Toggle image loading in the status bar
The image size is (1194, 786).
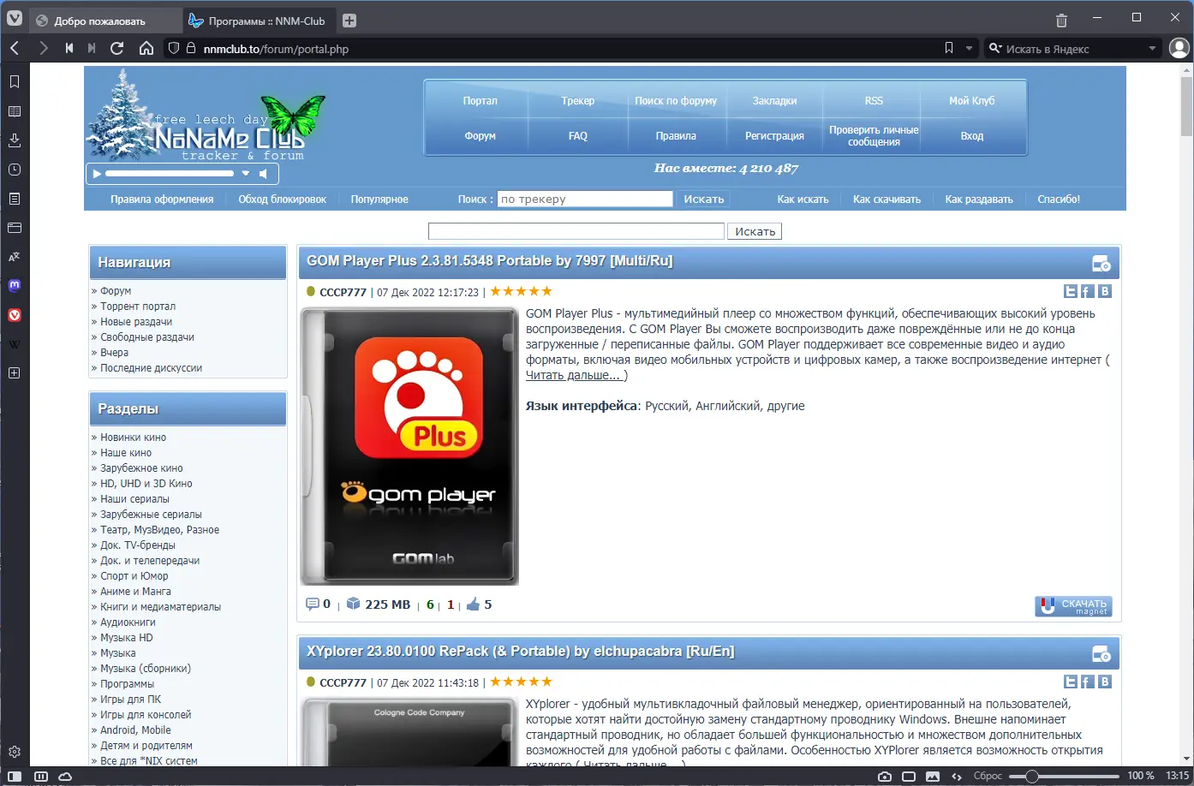933,776
